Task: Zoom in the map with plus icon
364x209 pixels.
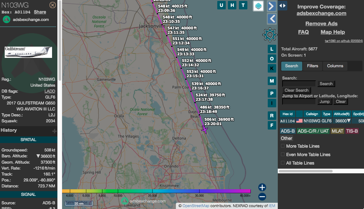Action: tap(262, 187)
